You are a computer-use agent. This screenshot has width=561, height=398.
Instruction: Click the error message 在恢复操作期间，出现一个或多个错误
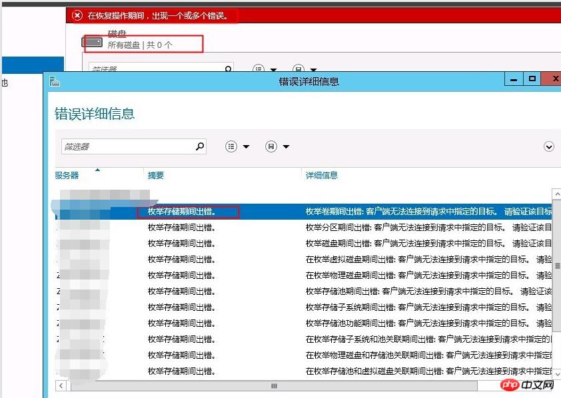pos(158,16)
